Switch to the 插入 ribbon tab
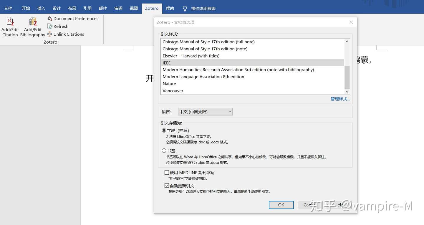The width and height of the screenshot is (424, 225). click(41, 8)
